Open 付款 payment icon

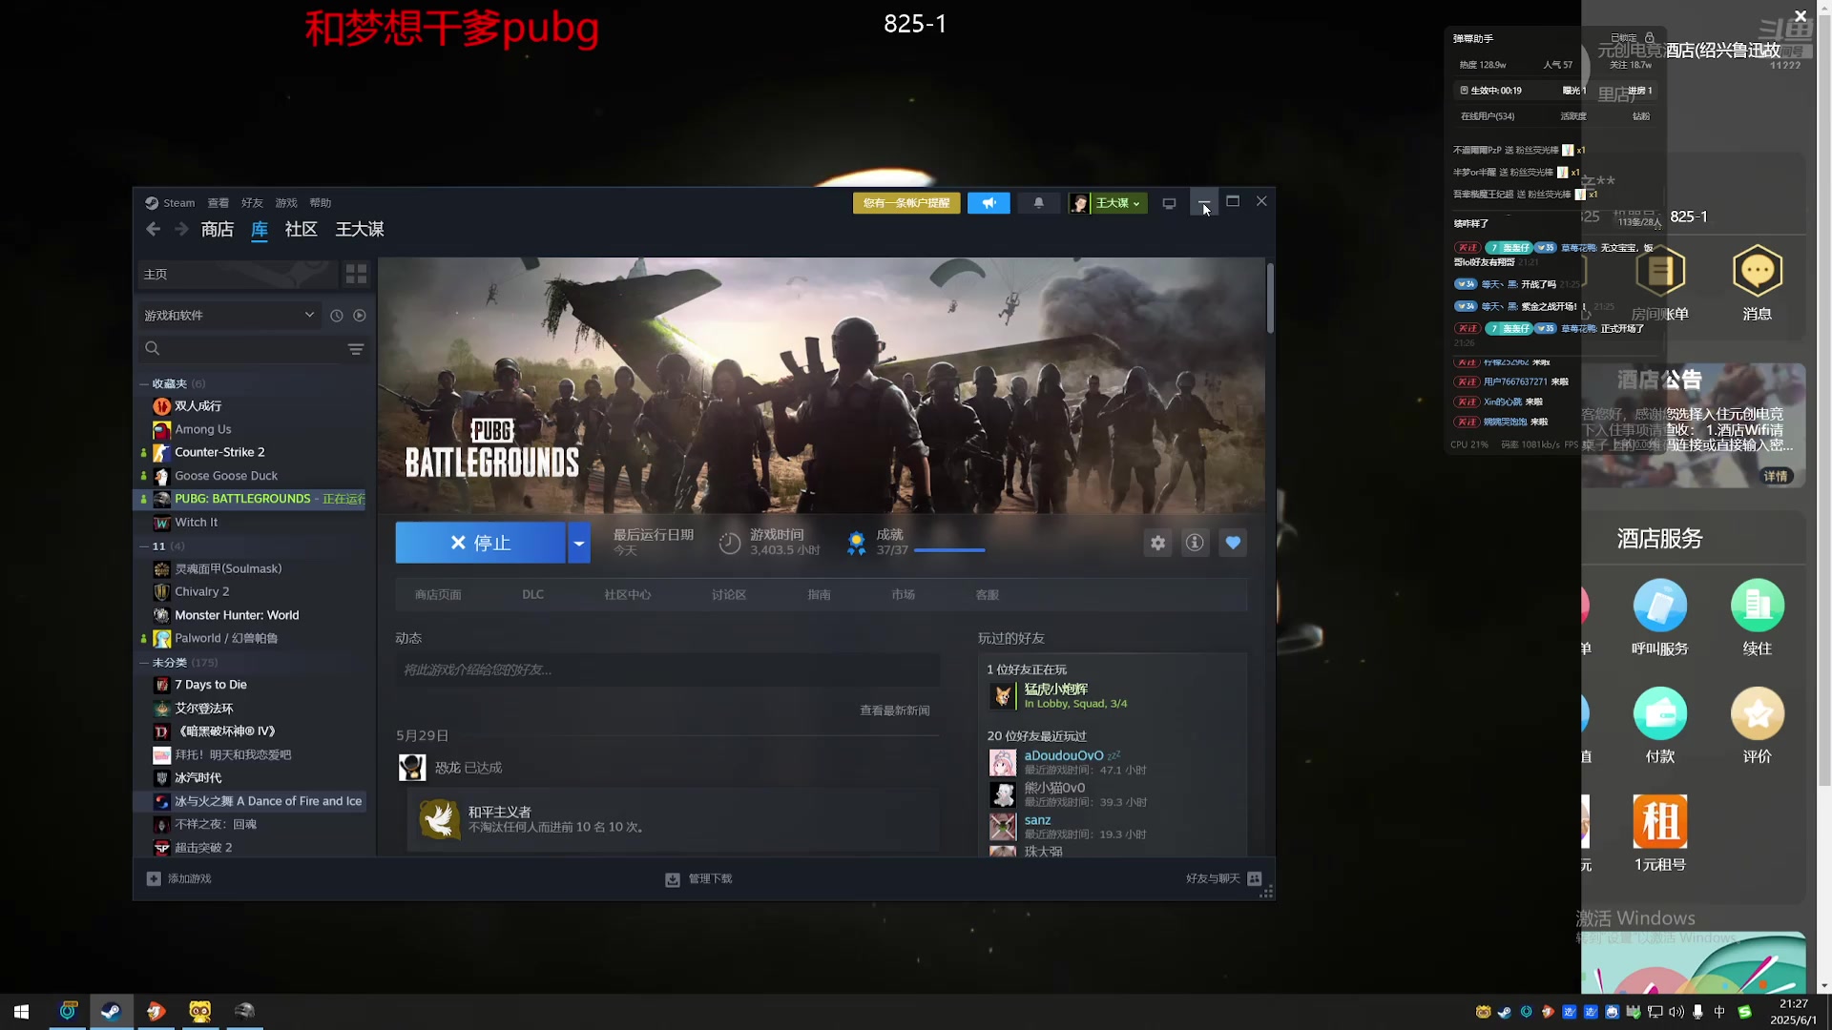[x=1660, y=713]
